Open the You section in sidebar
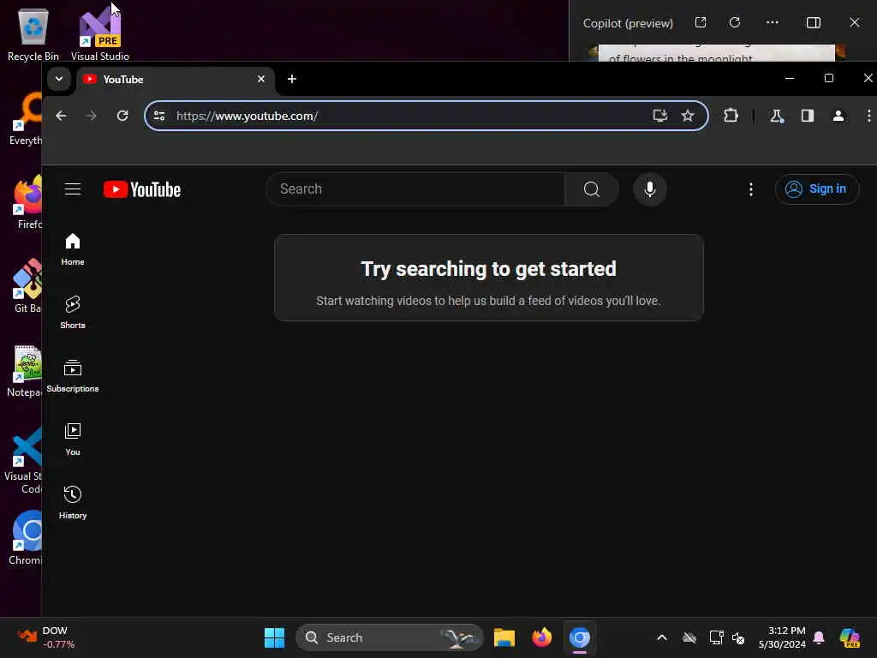877x658 pixels. (x=73, y=440)
